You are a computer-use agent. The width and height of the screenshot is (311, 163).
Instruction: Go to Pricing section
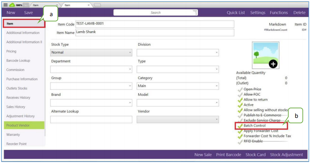11,51
